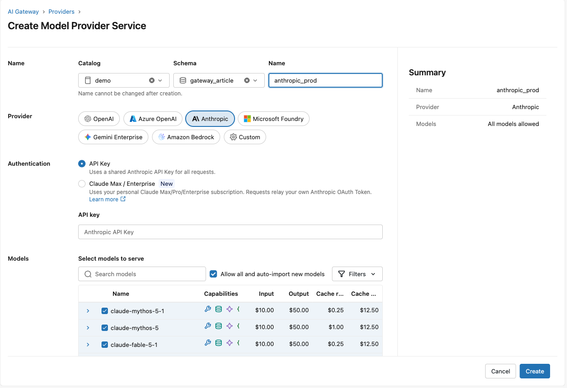Uncheck the claude-mythos-5-1 model
Image resolution: width=567 pixels, height=388 pixels.
point(104,311)
